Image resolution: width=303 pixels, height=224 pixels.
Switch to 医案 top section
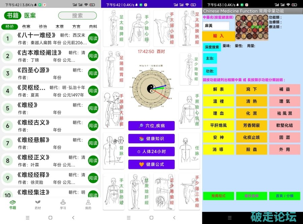pos(30,15)
